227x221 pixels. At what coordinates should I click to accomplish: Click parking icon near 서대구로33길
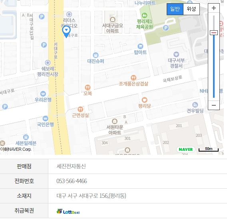coord(42,17)
